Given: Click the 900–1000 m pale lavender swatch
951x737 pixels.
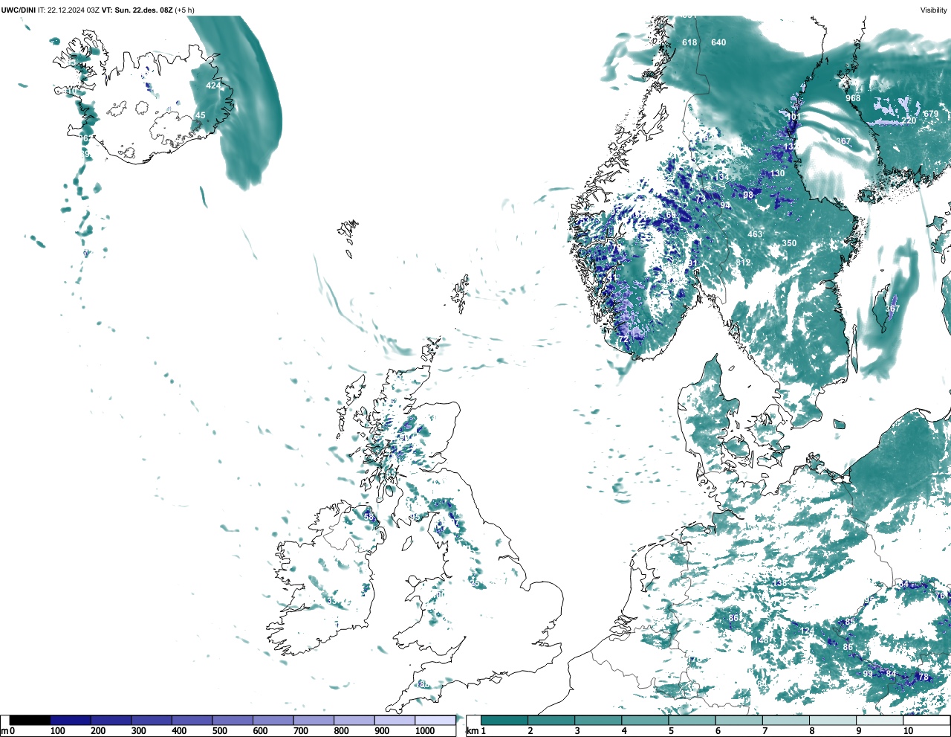Looking at the screenshot, I should coord(395,721).
